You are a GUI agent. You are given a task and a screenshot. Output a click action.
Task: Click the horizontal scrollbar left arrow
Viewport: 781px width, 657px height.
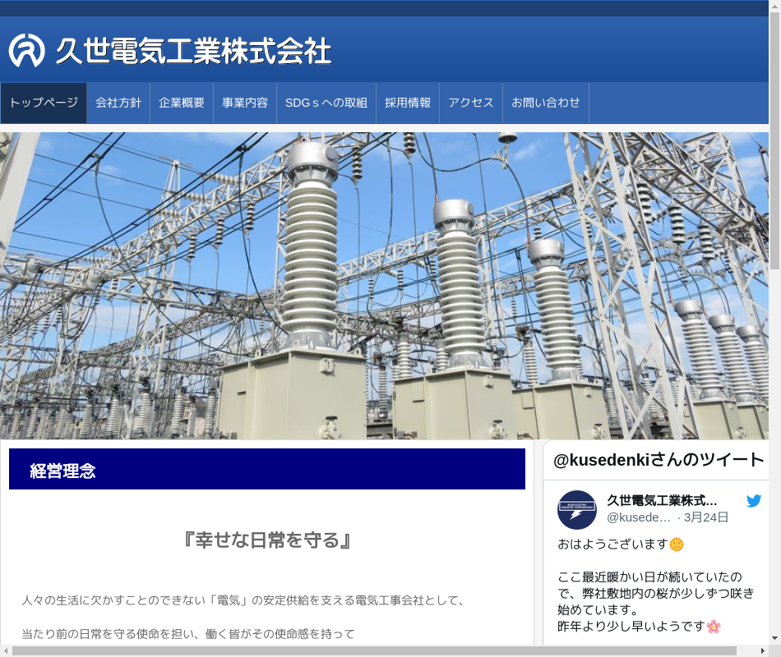tap(6, 651)
